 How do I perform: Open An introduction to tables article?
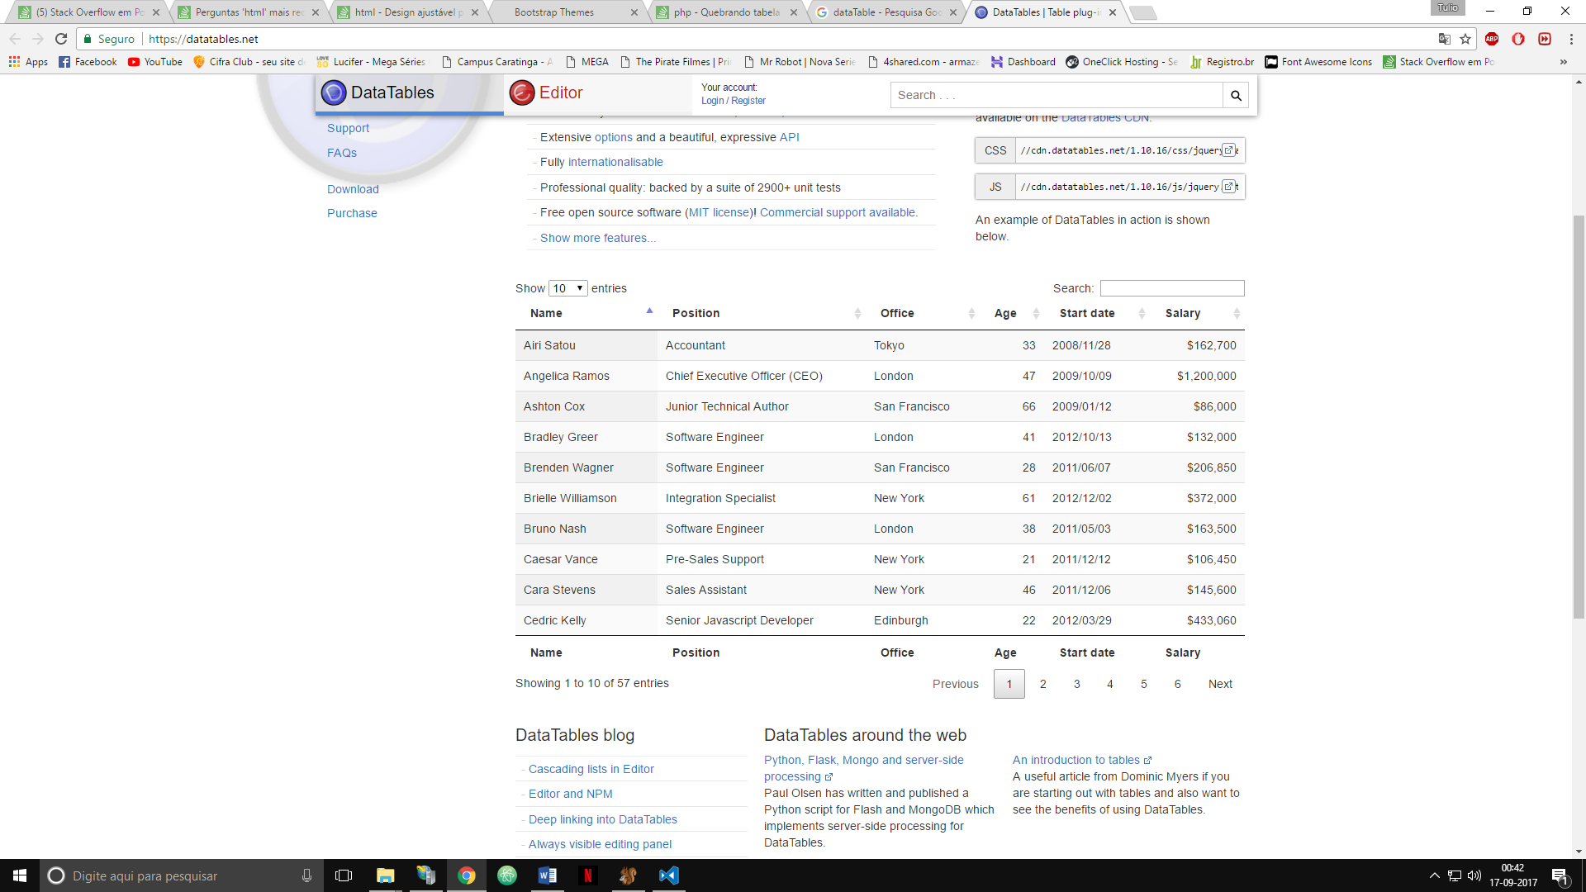coord(1076,760)
